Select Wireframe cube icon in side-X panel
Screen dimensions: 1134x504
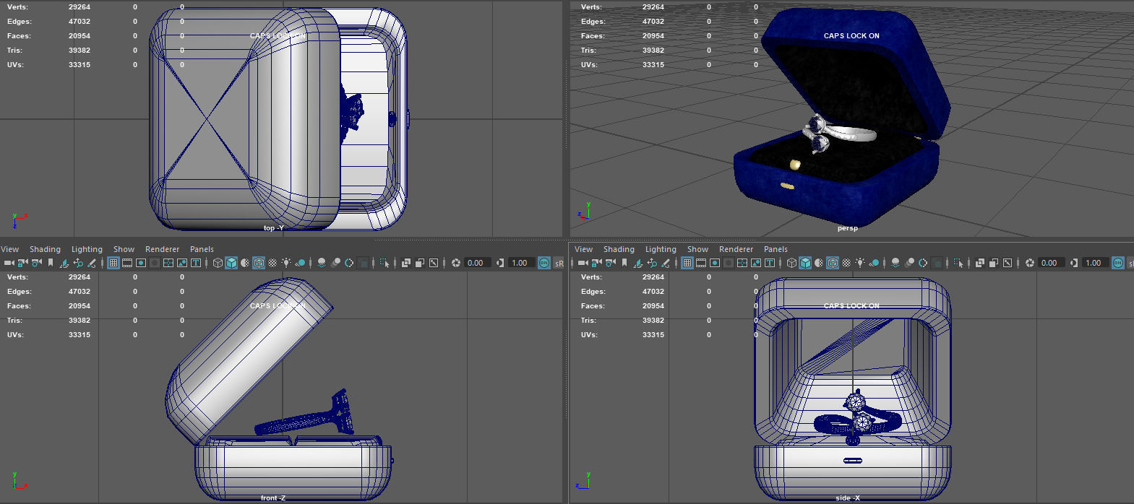(x=791, y=263)
